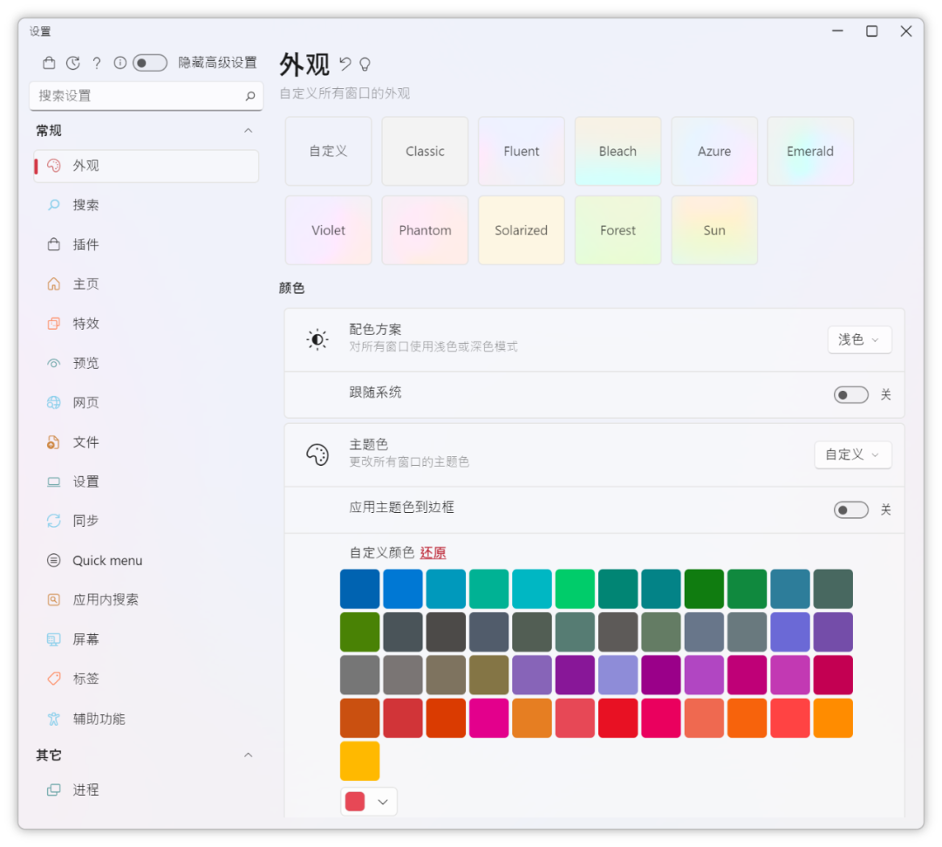
Task: Click the 标签 tag icon in the sidebar
Action: 53,679
